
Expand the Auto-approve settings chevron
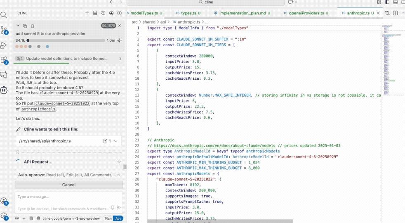pyautogui.click(x=118, y=175)
